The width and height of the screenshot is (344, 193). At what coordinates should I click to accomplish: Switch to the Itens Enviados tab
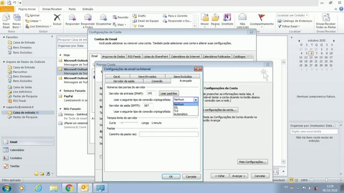(x=147, y=77)
